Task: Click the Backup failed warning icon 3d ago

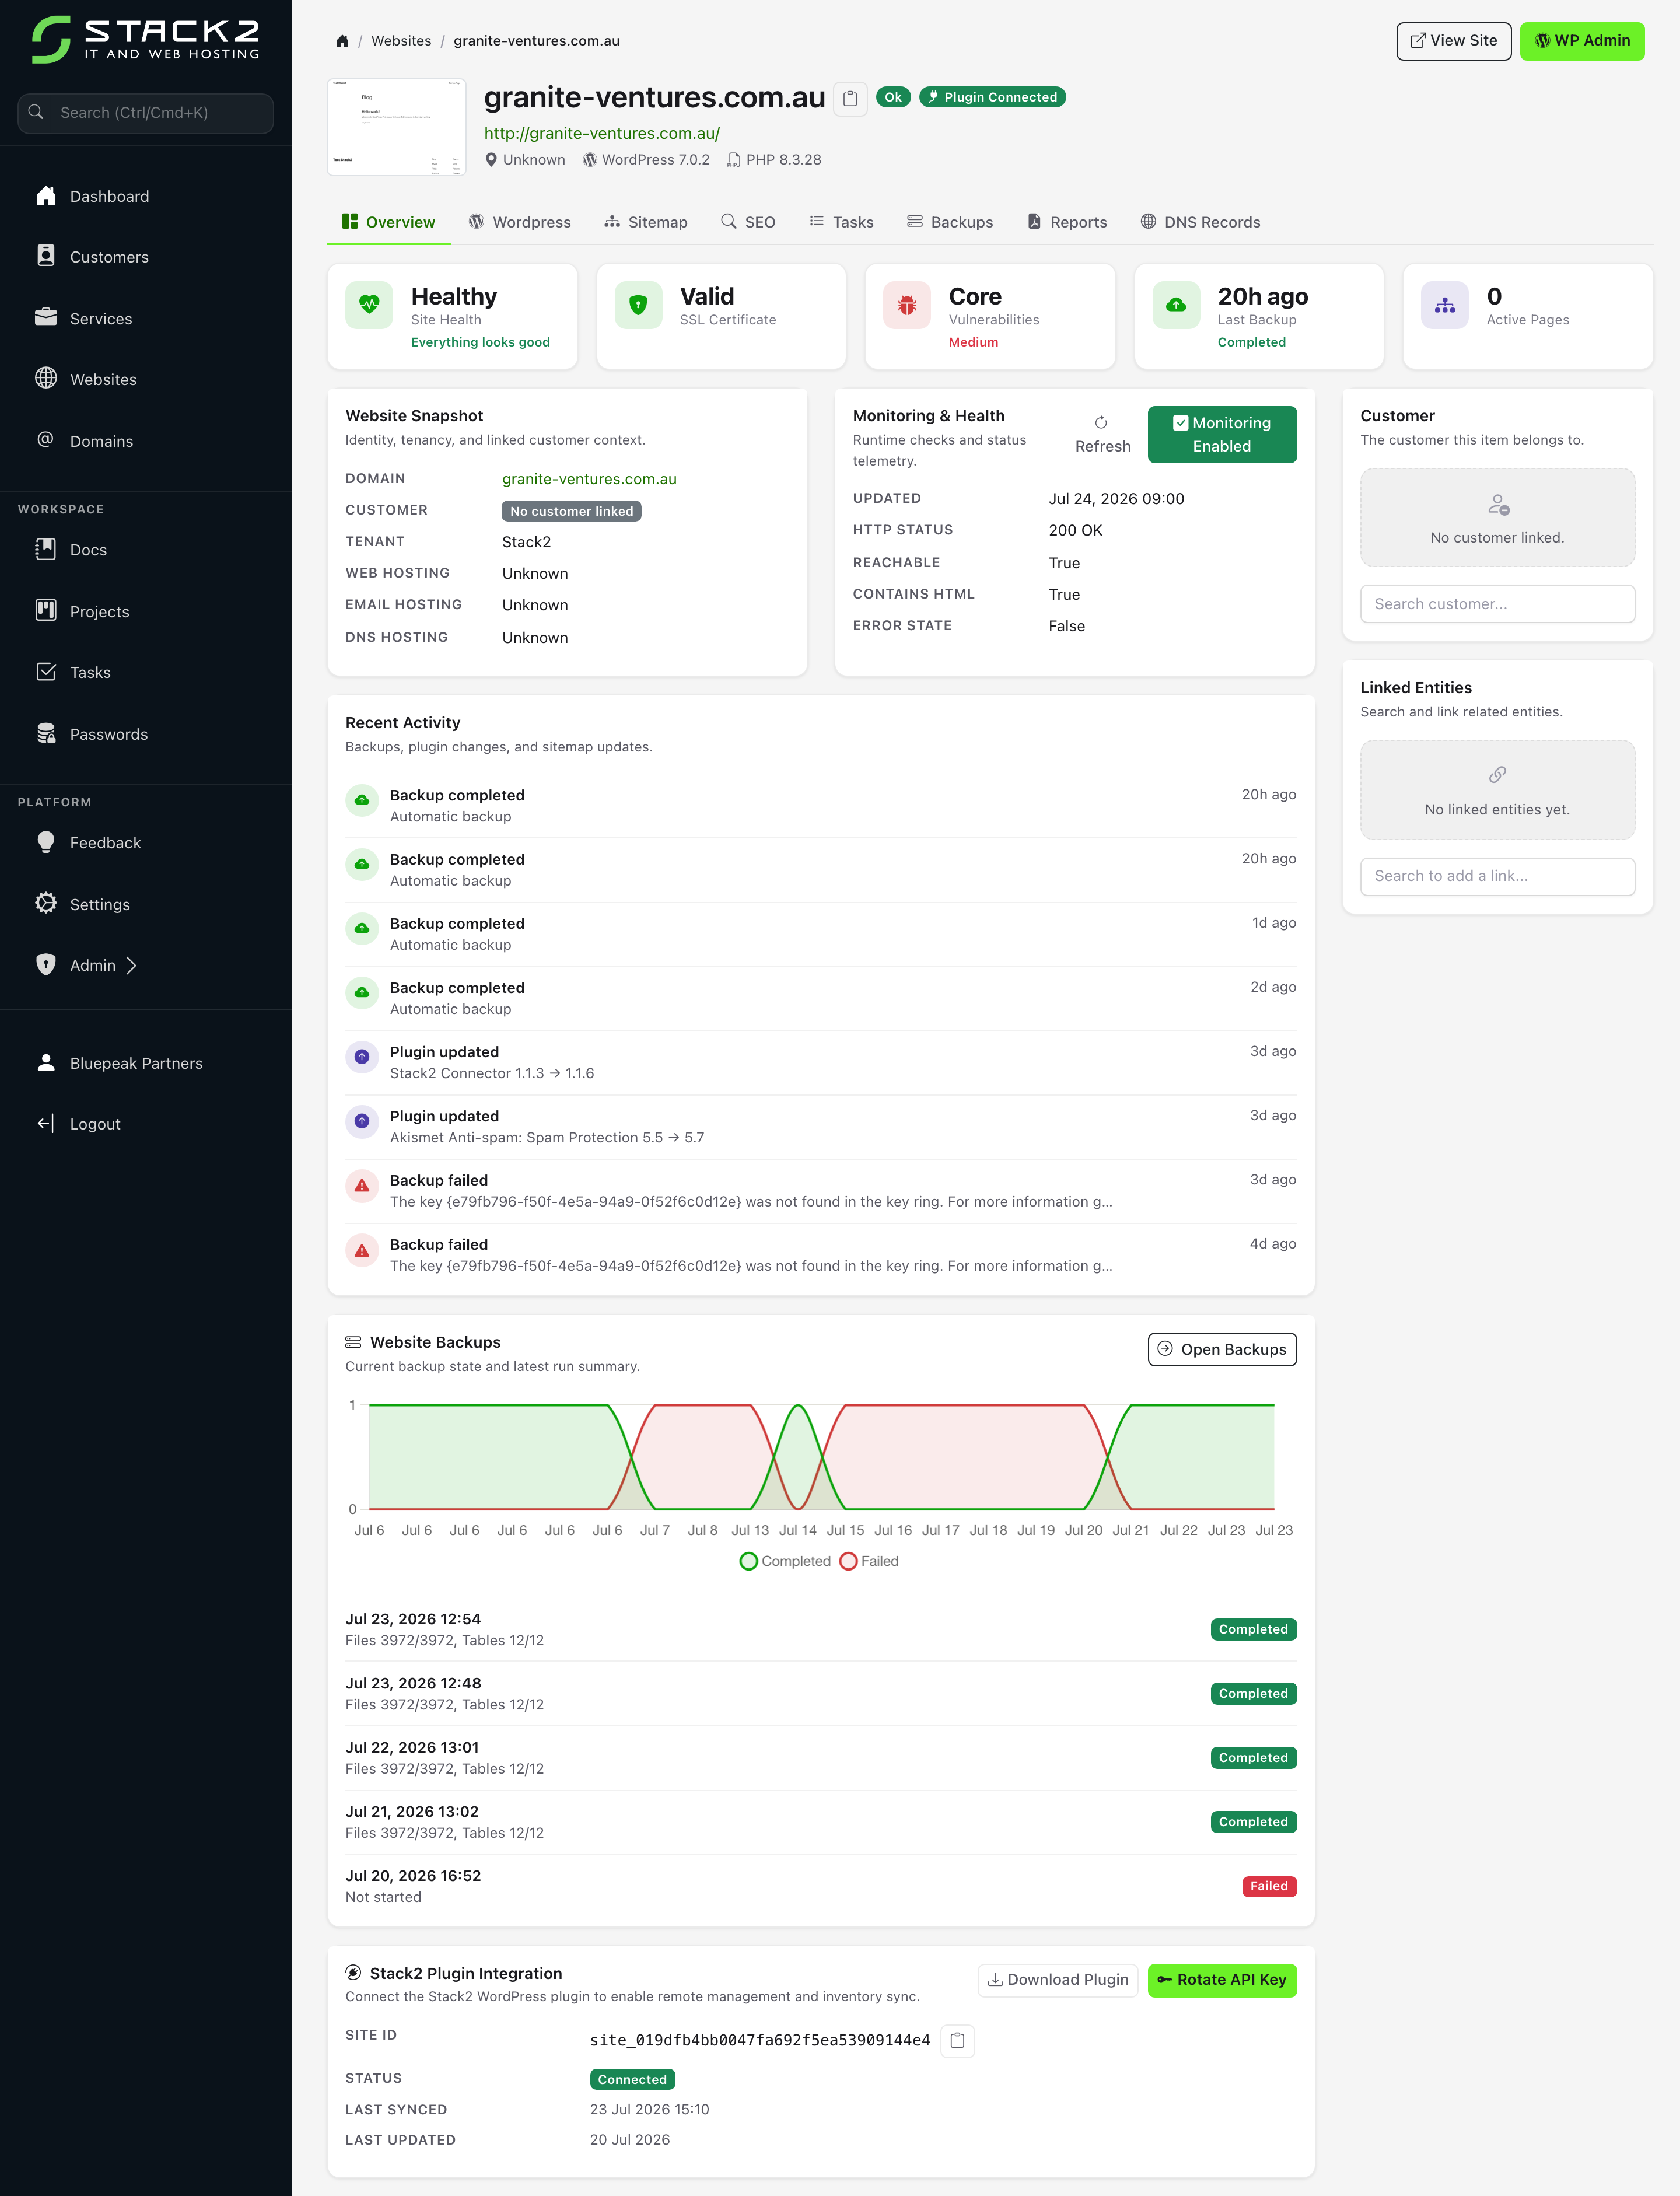Action: (362, 1186)
